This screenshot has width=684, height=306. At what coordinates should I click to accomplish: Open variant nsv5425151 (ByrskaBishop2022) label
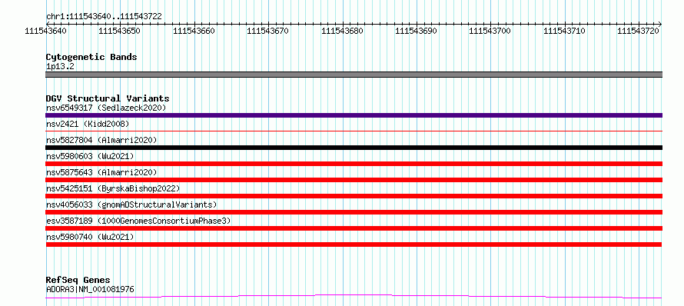coord(113,188)
